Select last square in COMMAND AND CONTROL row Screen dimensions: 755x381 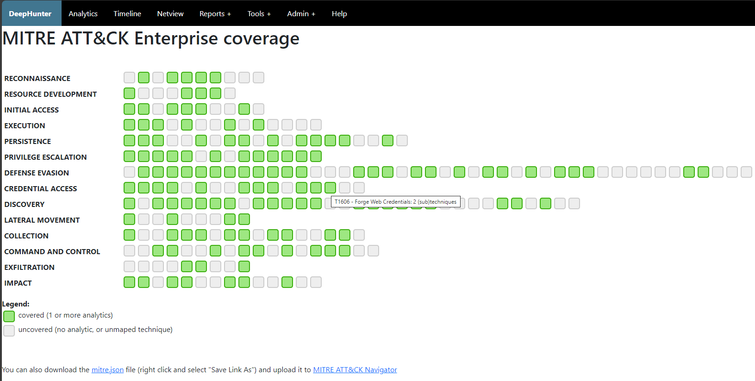[x=374, y=250]
